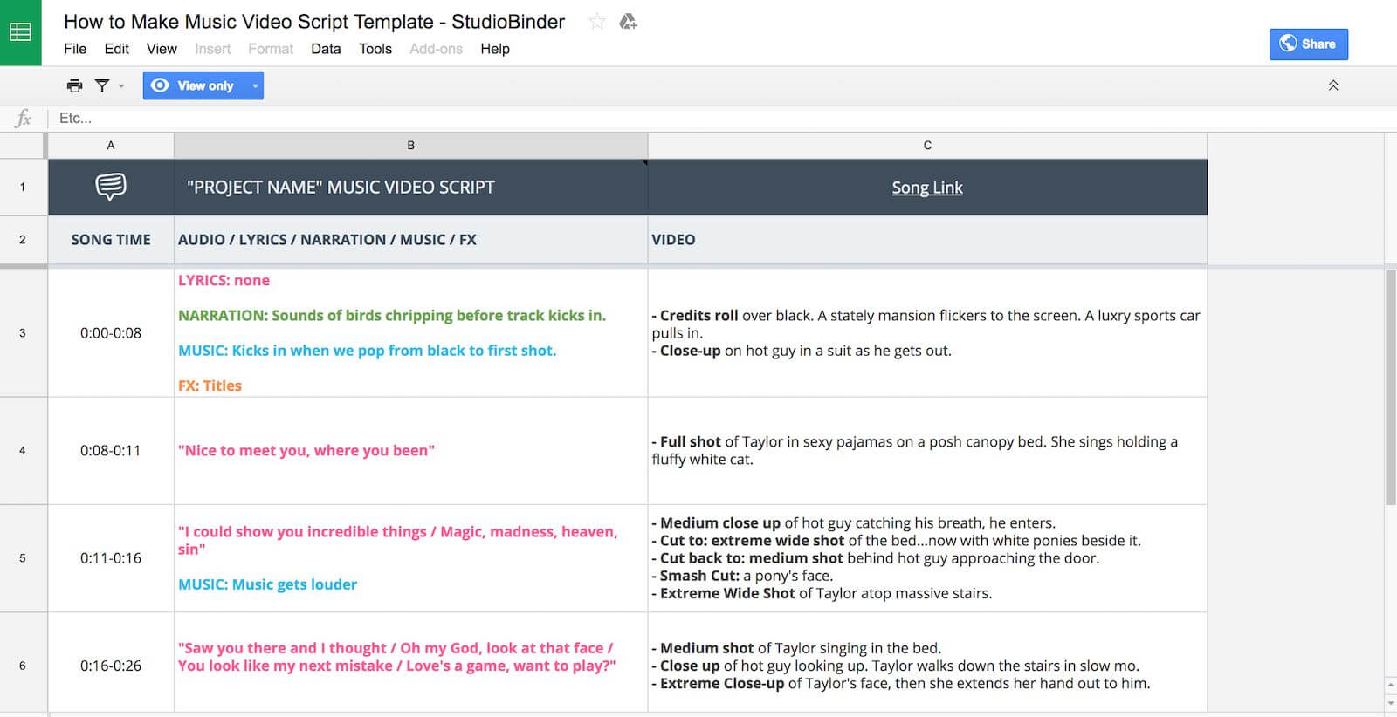The height and width of the screenshot is (717, 1397).
Task: Select the 0:00-0:08 time cell
Action: pyautogui.click(x=111, y=332)
